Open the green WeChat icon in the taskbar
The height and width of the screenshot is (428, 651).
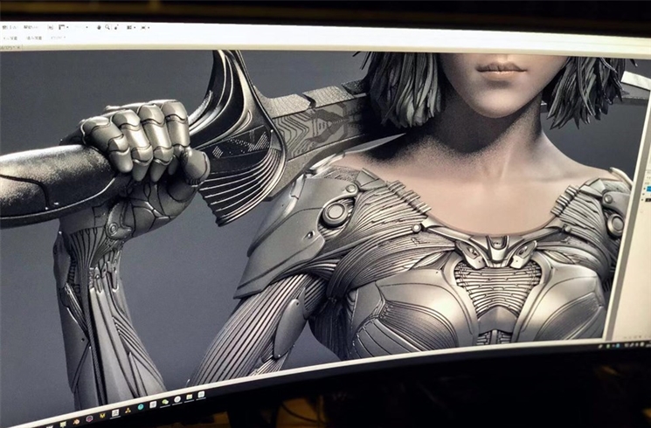point(165,402)
